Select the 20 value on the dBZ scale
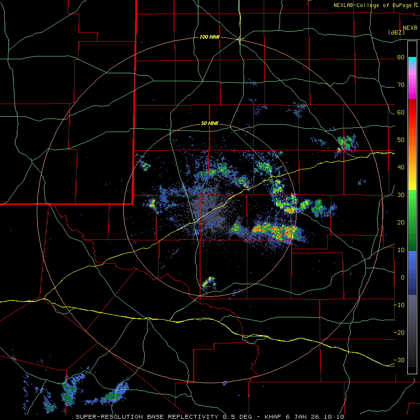This screenshot has width=420, height=420. click(x=401, y=223)
